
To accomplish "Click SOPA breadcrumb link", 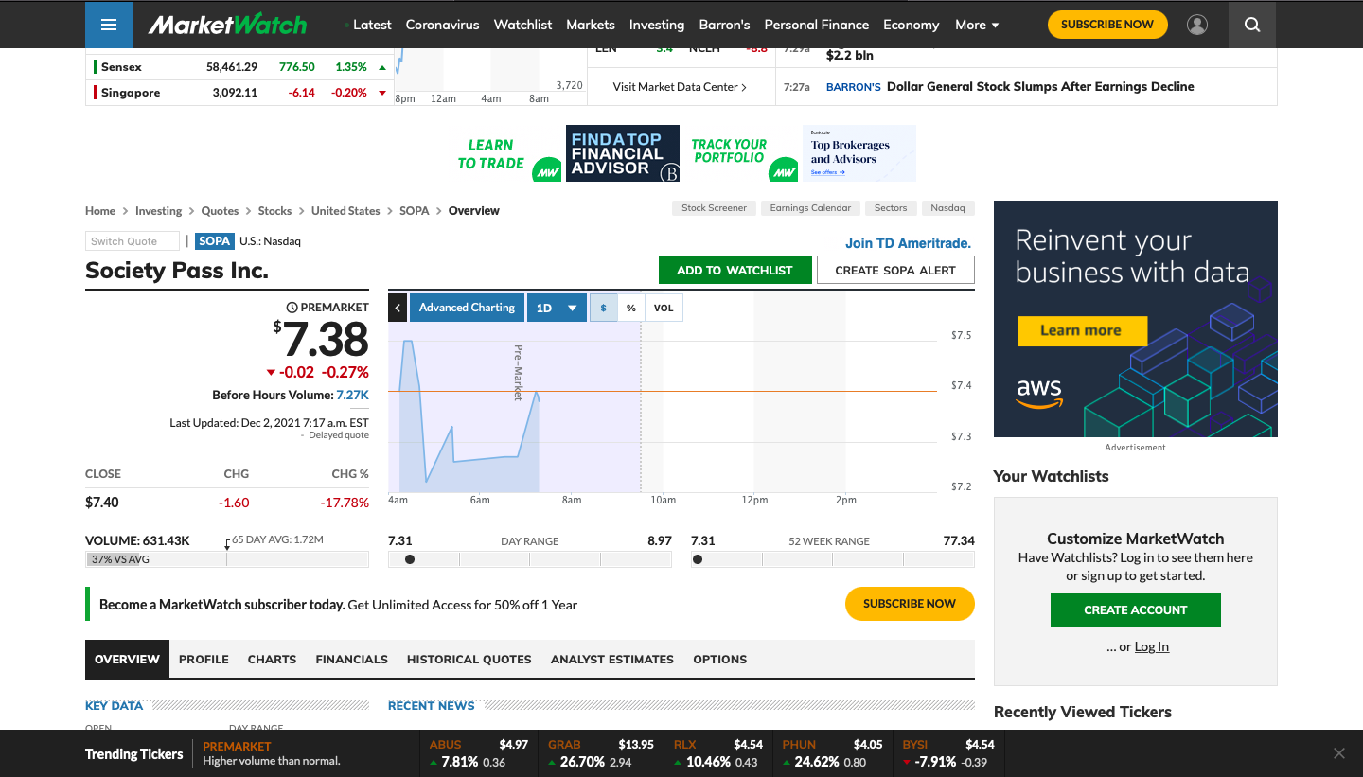I will [x=415, y=211].
